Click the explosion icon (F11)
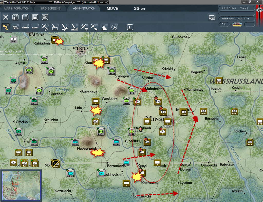 pos(104,27)
